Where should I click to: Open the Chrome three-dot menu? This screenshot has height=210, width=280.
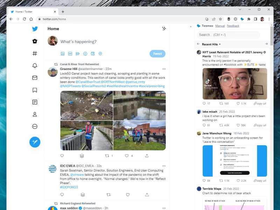click(269, 19)
